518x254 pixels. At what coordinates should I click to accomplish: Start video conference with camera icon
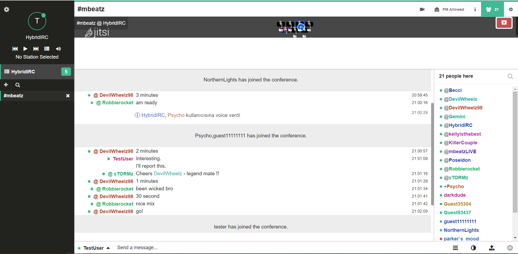coord(422,9)
